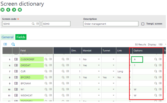The height and width of the screenshot is (103, 167).
Task: Go to previous record arrow icon
Action: [x=8, y=10]
